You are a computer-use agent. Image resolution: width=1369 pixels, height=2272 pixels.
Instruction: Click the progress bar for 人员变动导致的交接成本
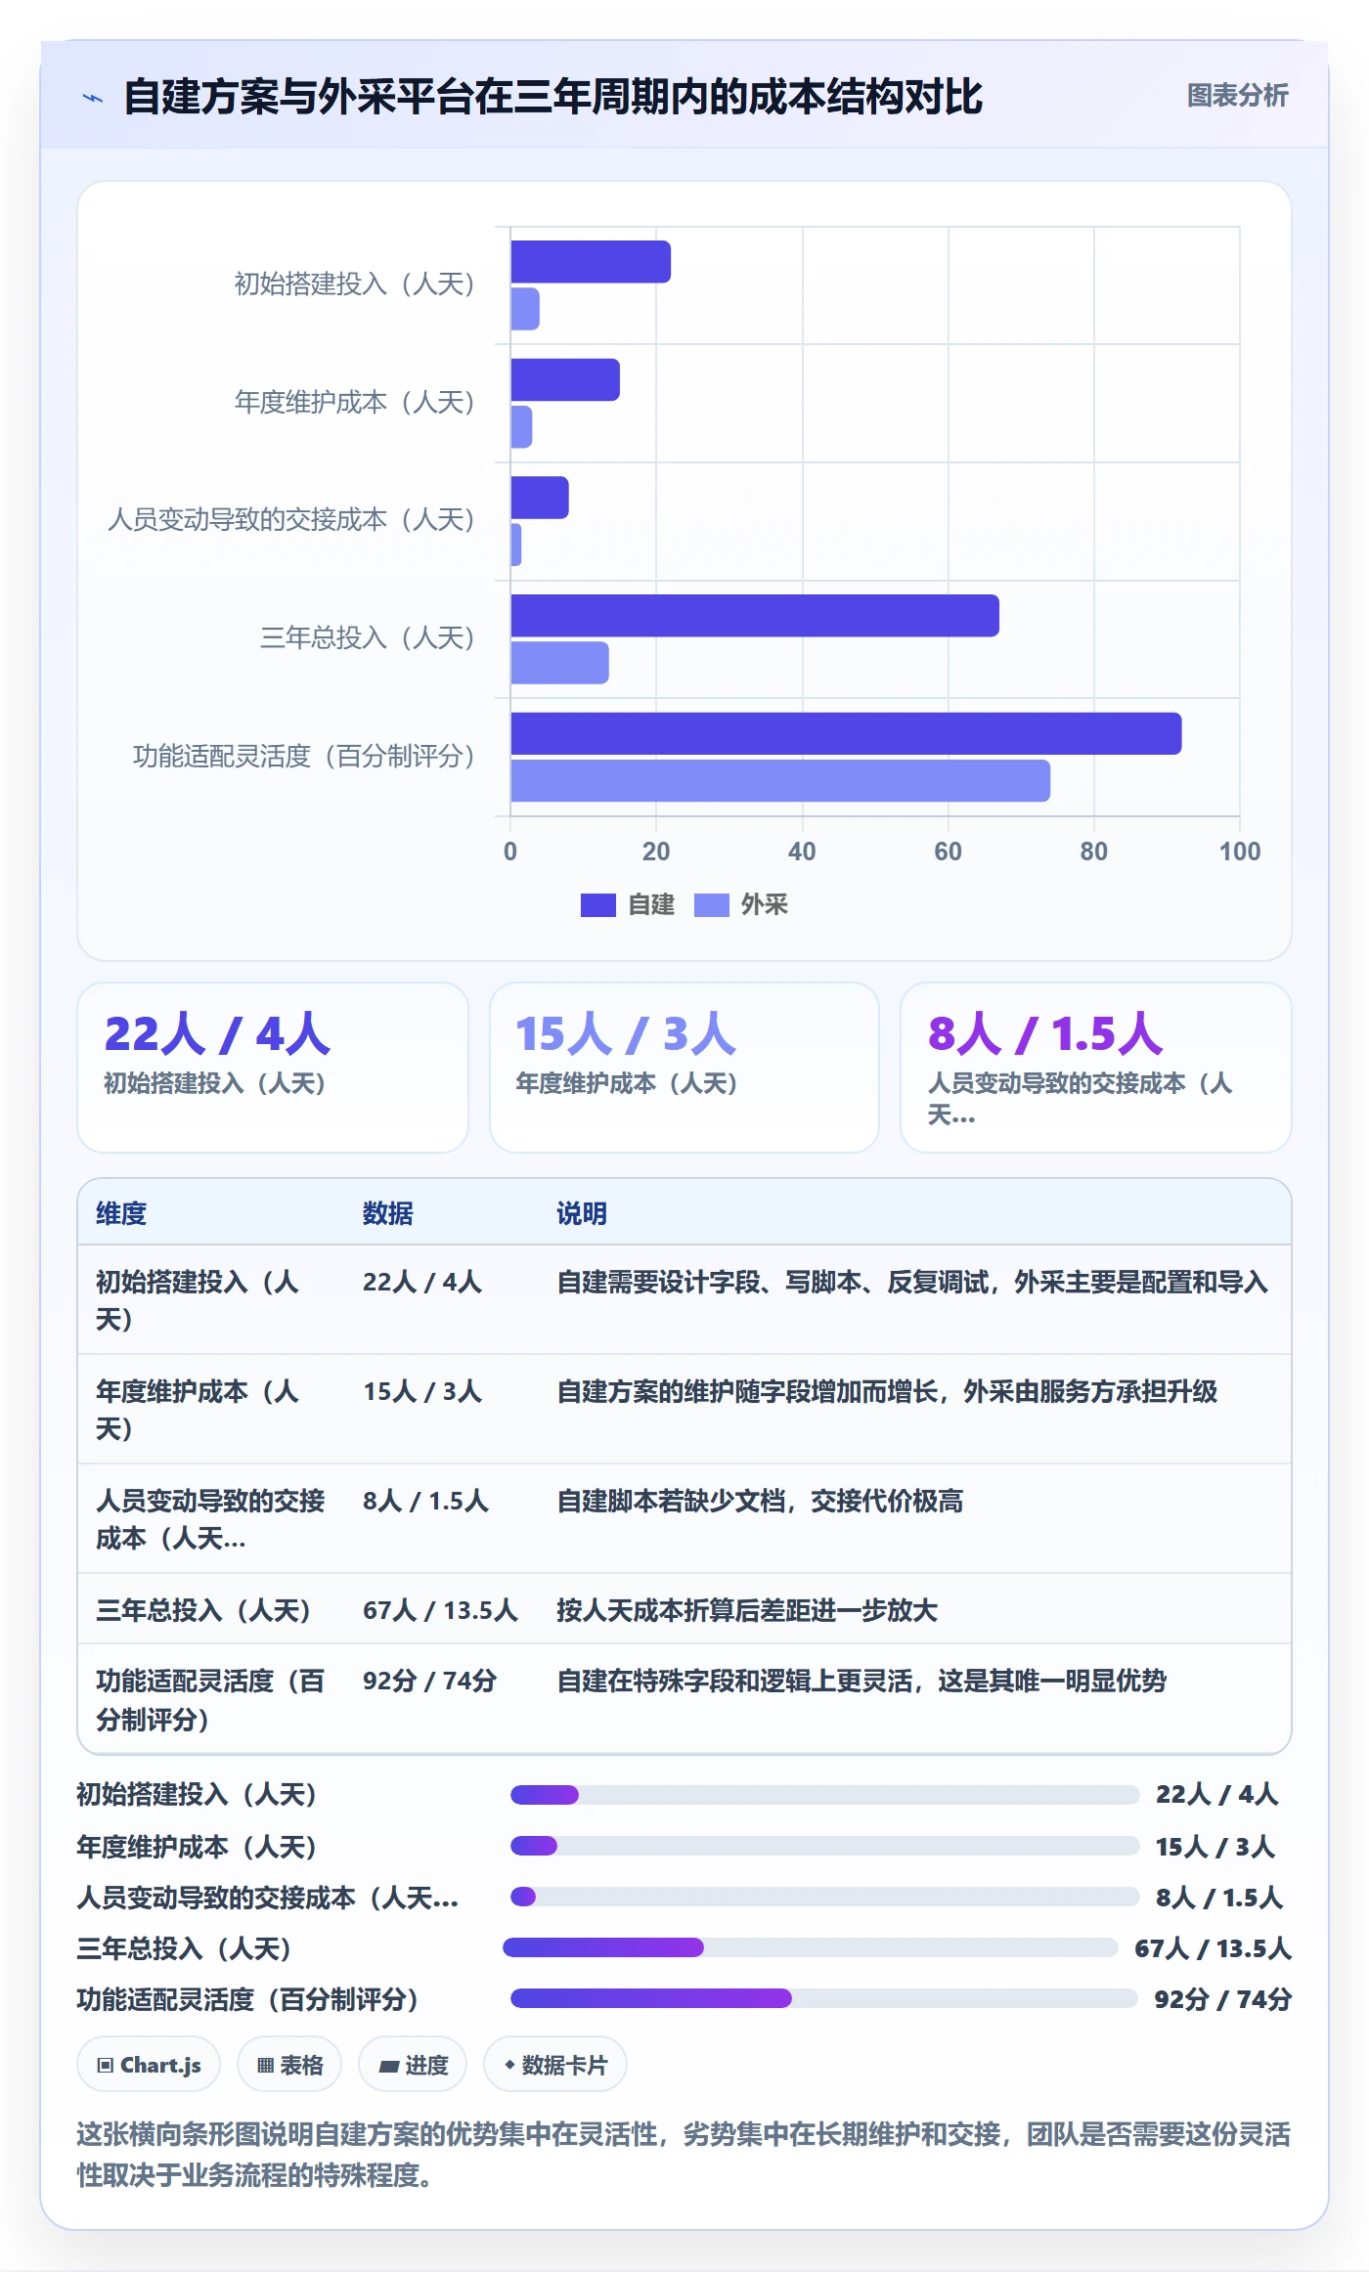click(x=825, y=1897)
